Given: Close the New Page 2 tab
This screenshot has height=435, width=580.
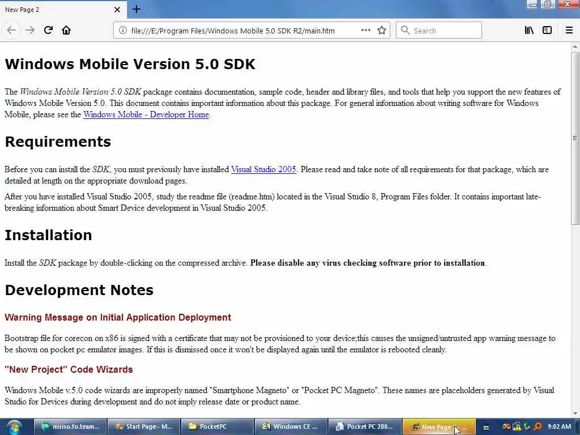Looking at the screenshot, I should coord(117,10).
